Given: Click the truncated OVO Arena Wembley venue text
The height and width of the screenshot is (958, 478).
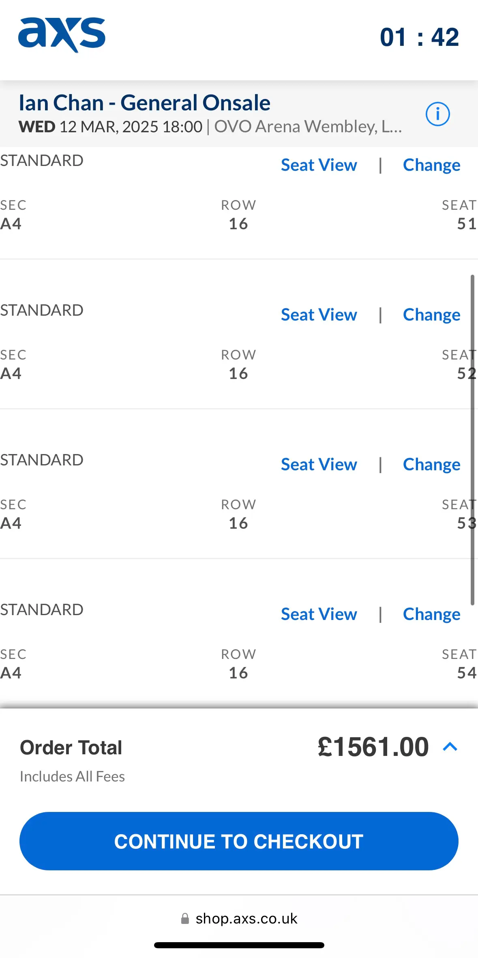Looking at the screenshot, I should 308,127.
